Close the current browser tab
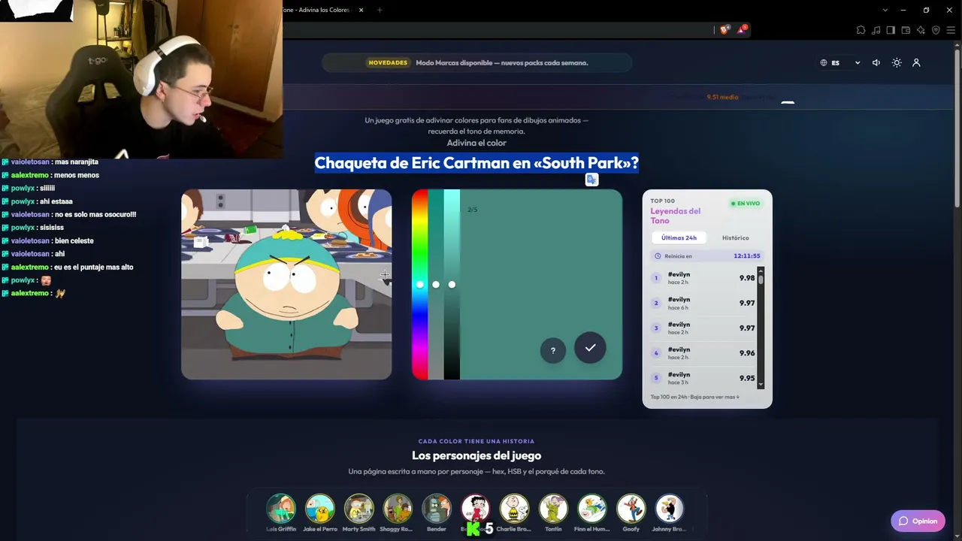 click(x=362, y=10)
